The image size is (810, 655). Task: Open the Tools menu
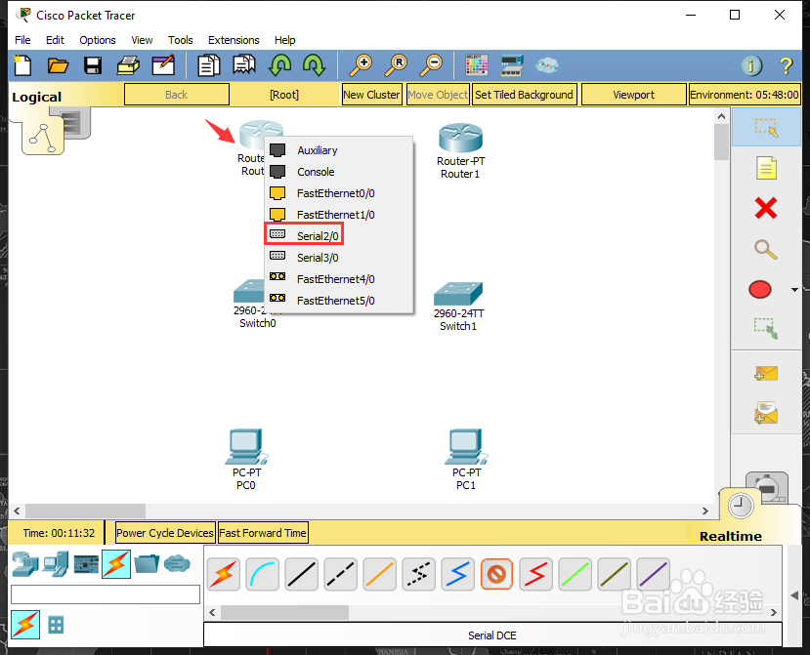click(x=181, y=40)
